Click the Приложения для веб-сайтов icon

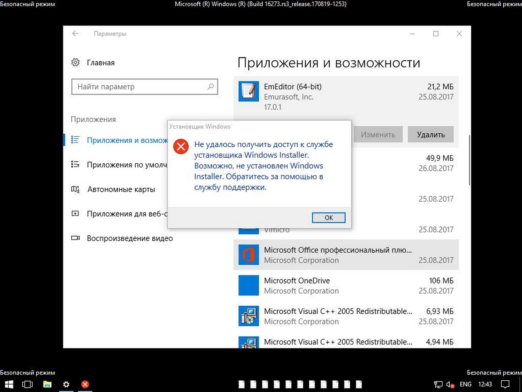coord(75,214)
